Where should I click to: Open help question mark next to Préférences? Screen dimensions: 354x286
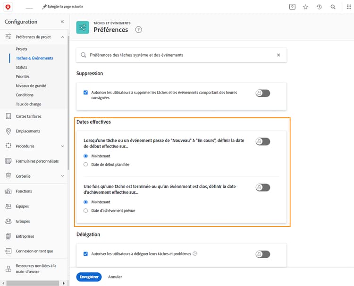click(x=138, y=30)
